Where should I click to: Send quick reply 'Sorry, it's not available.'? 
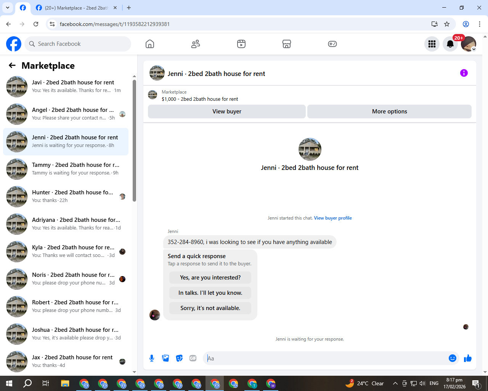pos(210,308)
